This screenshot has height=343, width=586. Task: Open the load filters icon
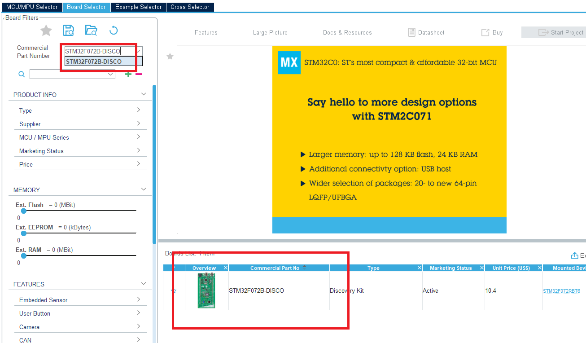[x=91, y=30]
